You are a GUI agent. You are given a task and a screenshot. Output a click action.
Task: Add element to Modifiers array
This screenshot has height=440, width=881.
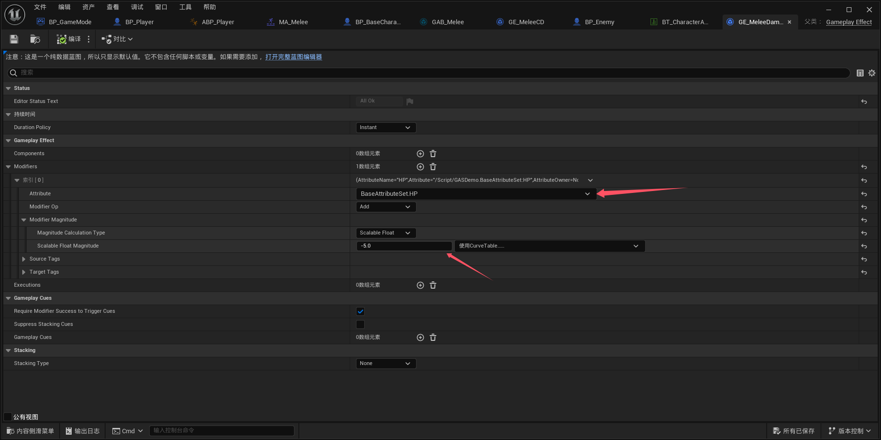coord(420,167)
